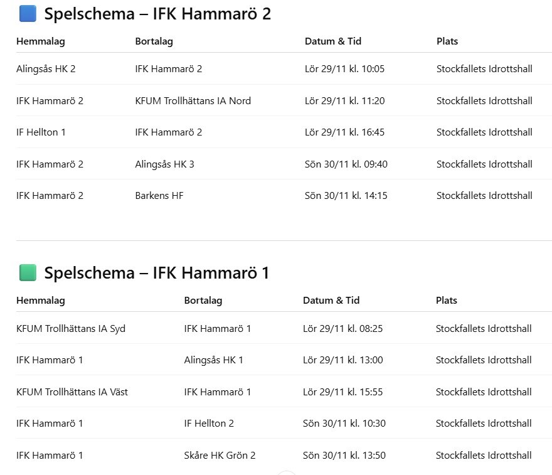This screenshot has height=475, width=552.
Task: Click Datum & Tid header in Hammarö 2 table
Action: coord(333,41)
